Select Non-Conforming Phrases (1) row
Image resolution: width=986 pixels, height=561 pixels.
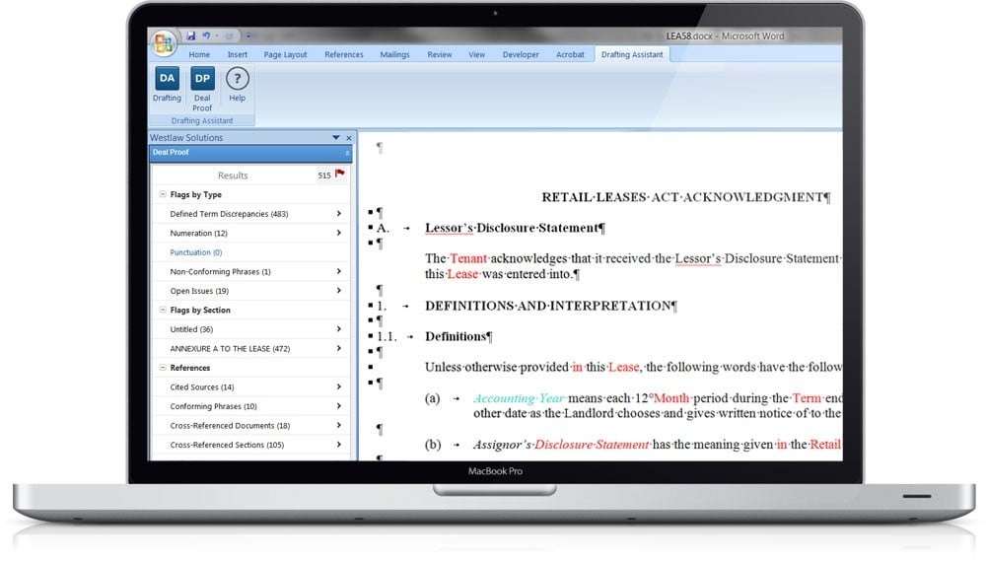tap(250, 272)
